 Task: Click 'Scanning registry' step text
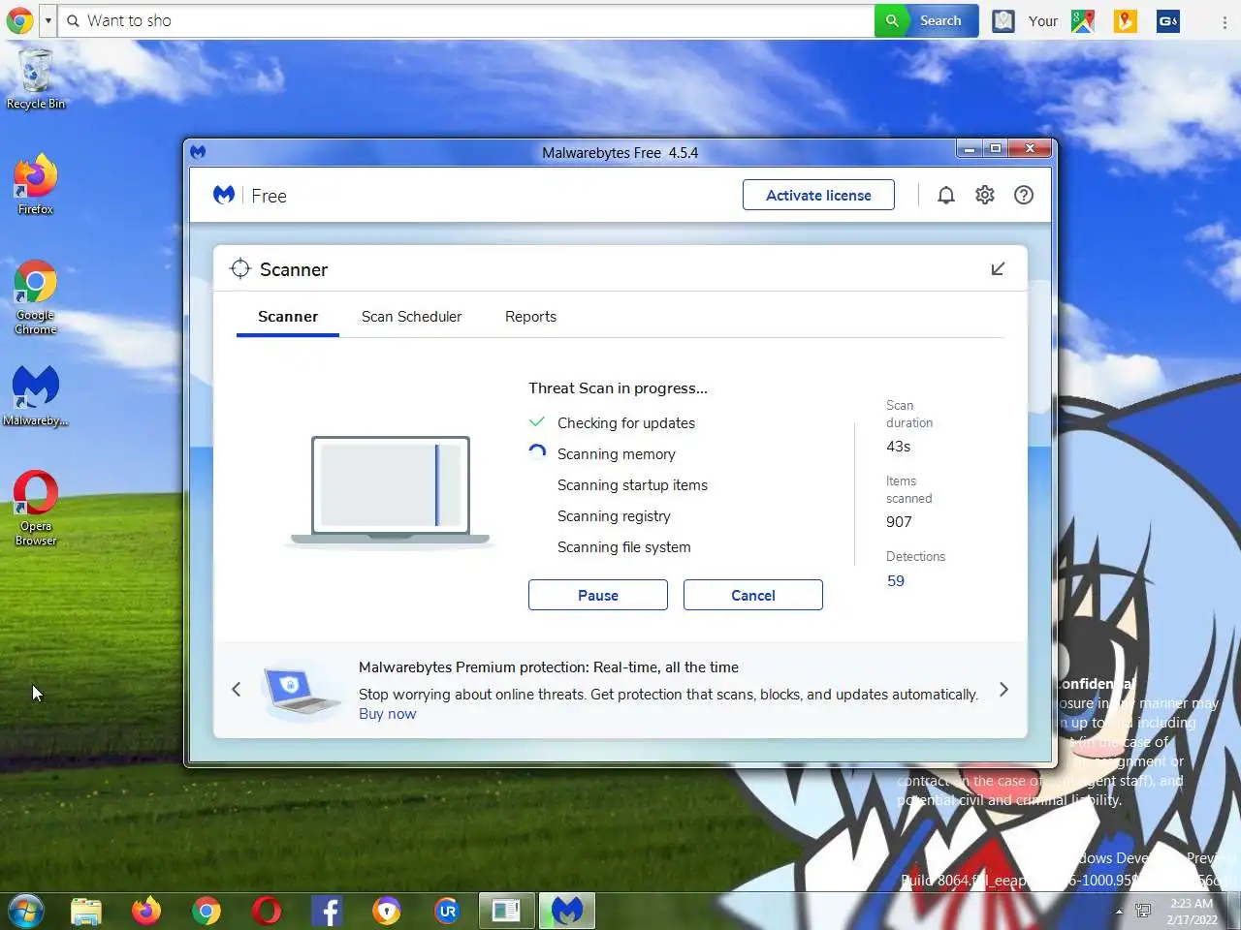pos(614,515)
